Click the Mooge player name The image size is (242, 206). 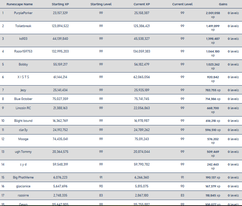pyautogui.click(x=23, y=139)
